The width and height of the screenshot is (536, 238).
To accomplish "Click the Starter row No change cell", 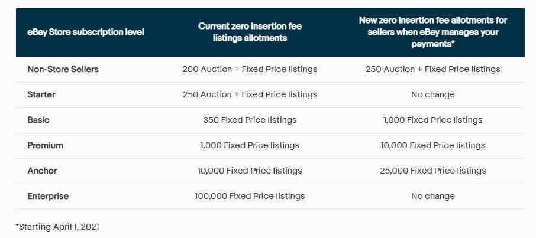I will click(x=433, y=94).
